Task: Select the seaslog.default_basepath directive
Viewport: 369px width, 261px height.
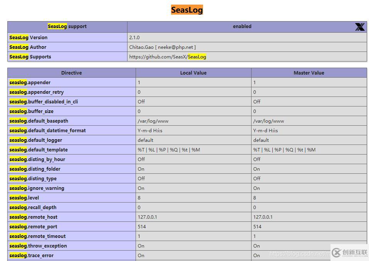Action: click(39, 121)
